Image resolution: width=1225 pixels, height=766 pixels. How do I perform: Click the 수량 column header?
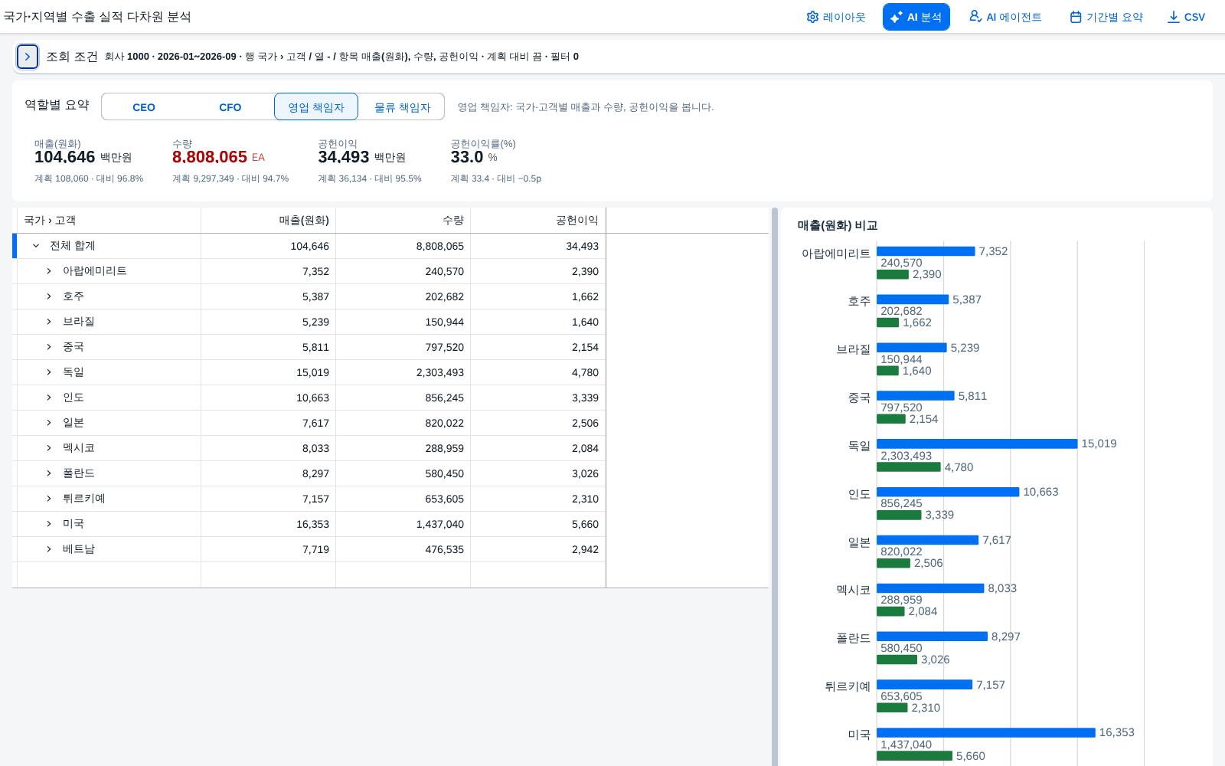403,221
